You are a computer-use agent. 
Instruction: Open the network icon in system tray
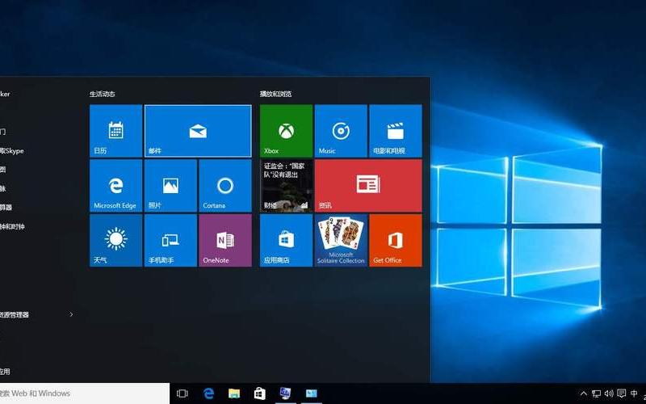click(596, 393)
